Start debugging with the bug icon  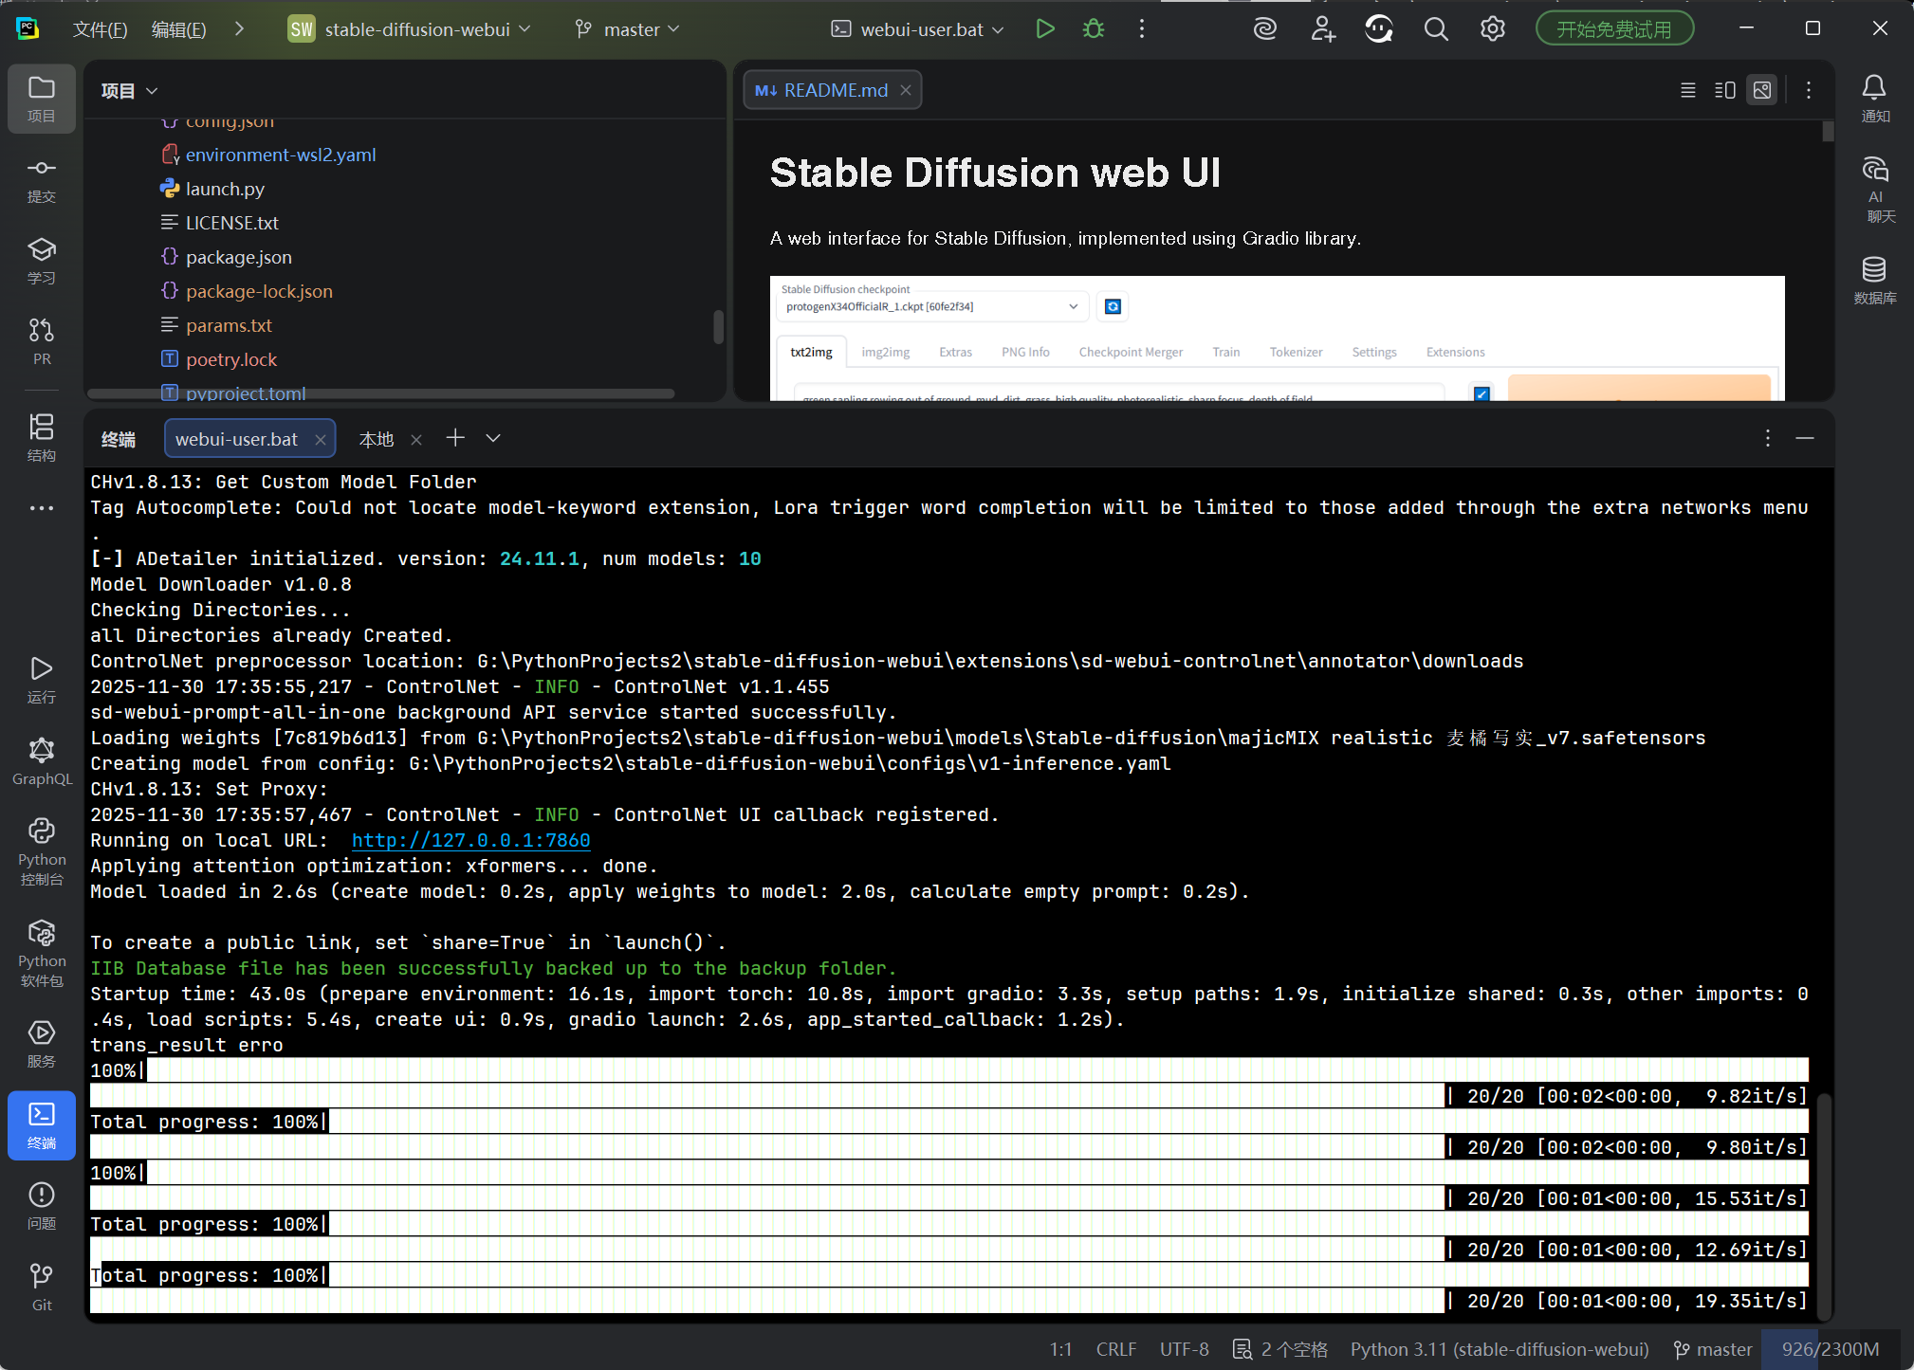(x=1094, y=29)
